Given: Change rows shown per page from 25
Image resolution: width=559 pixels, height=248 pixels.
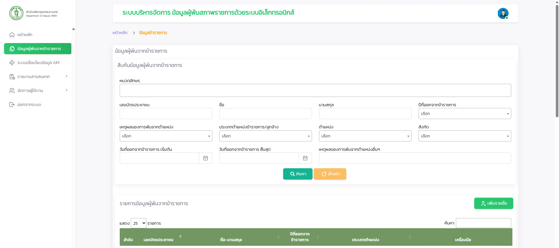Looking at the screenshot, I should coord(139,223).
